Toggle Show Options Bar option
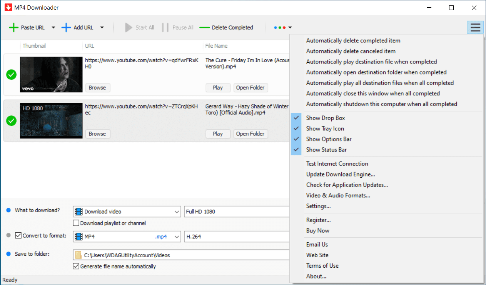Image resolution: width=486 pixels, height=285 pixels. pyautogui.click(x=386, y=139)
